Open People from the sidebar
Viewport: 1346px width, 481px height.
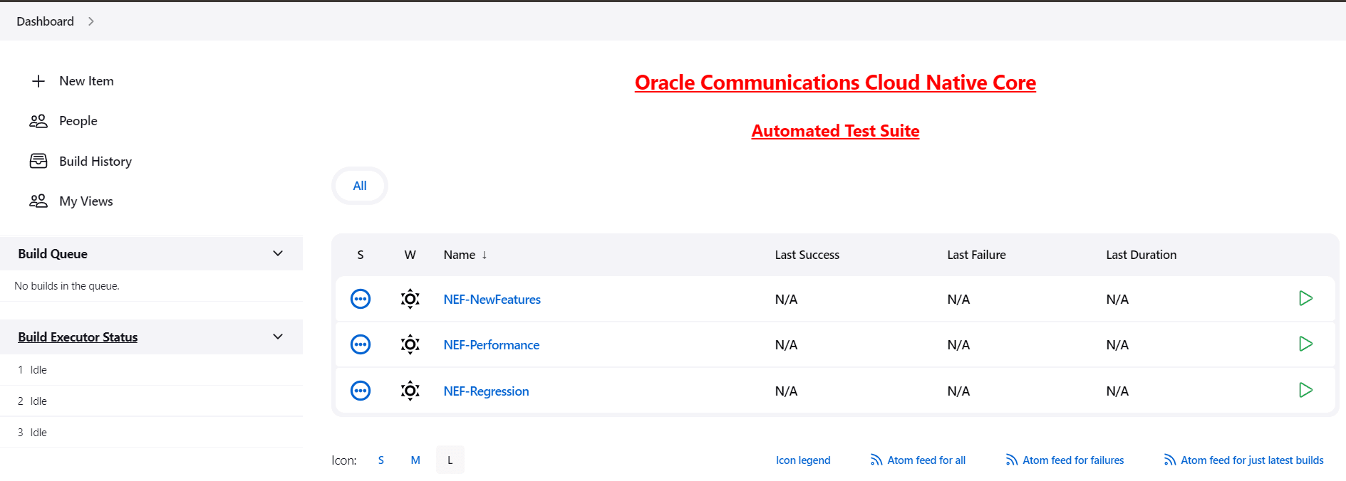(78, 121)
